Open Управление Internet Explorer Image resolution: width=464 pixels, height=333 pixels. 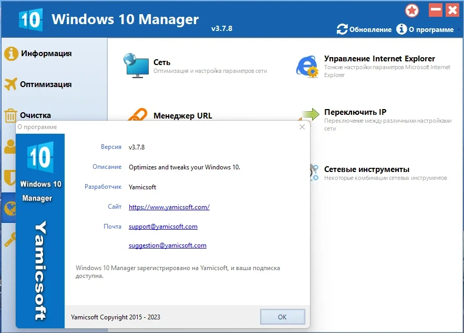point(379,58)
